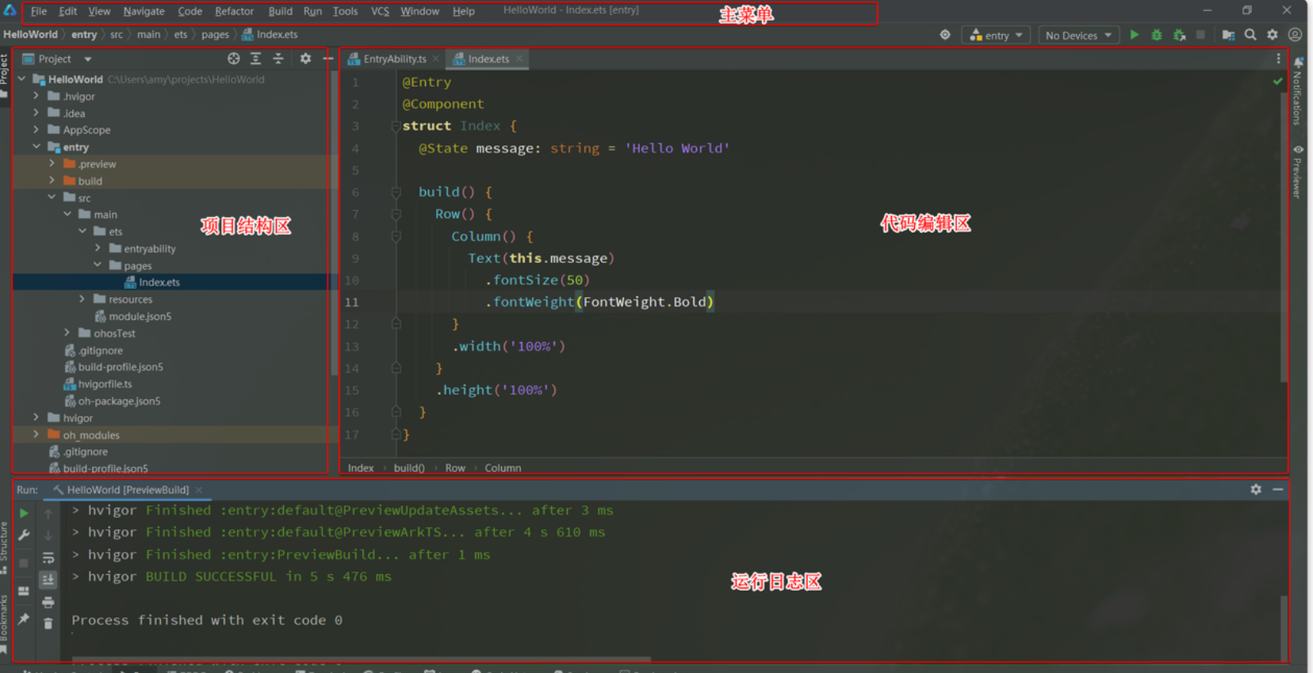Expand the oh_modules folder
1313x673 pixels.
(36, 434)
